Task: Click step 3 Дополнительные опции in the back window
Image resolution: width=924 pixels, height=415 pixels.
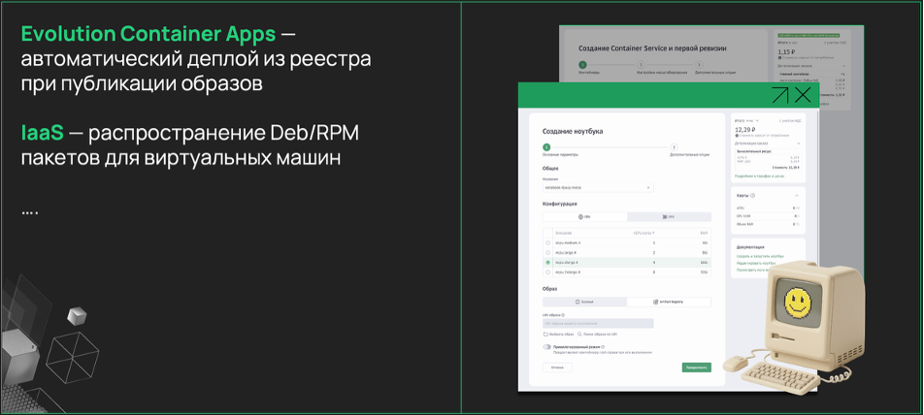Action: click(x=699, y=65)
